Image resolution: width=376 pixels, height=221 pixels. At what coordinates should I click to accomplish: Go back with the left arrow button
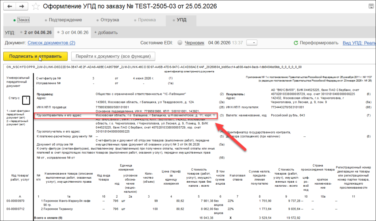[x=10, y=6]
